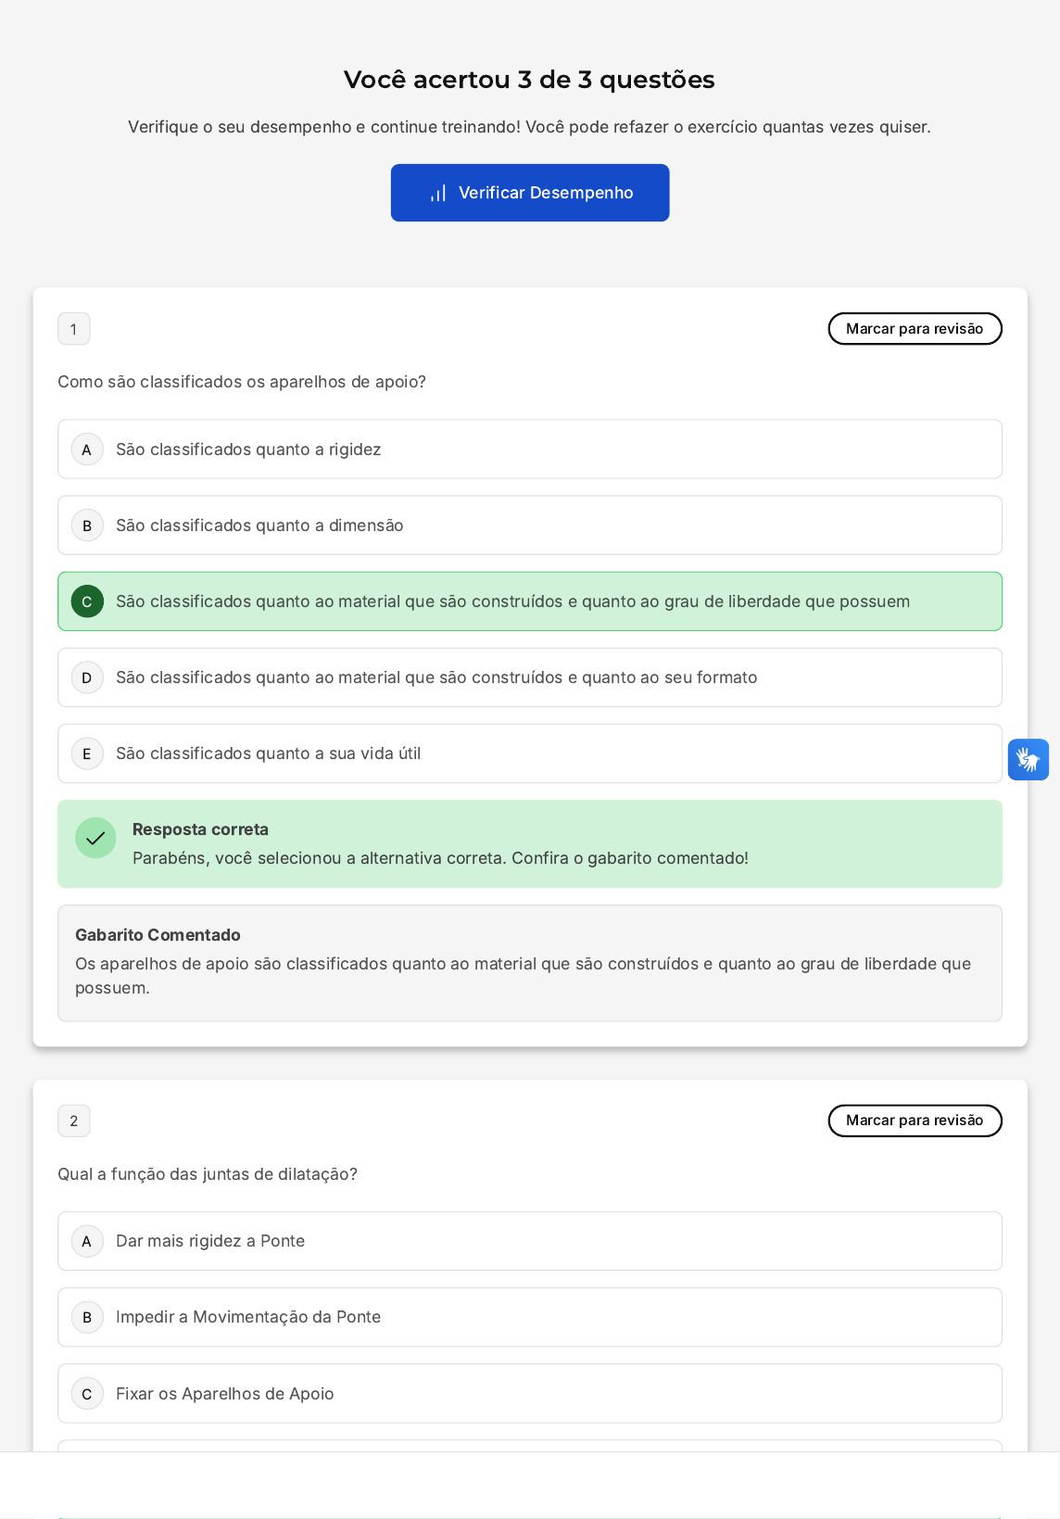1060x1519 pixels.
Task: Choose answer 'Impedir a Movimentação da Ponte'
Action: click(x=248, y=1317)
